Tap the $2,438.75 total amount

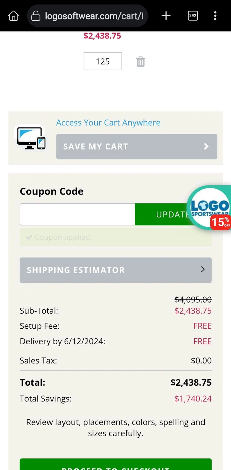pos(191,382)
